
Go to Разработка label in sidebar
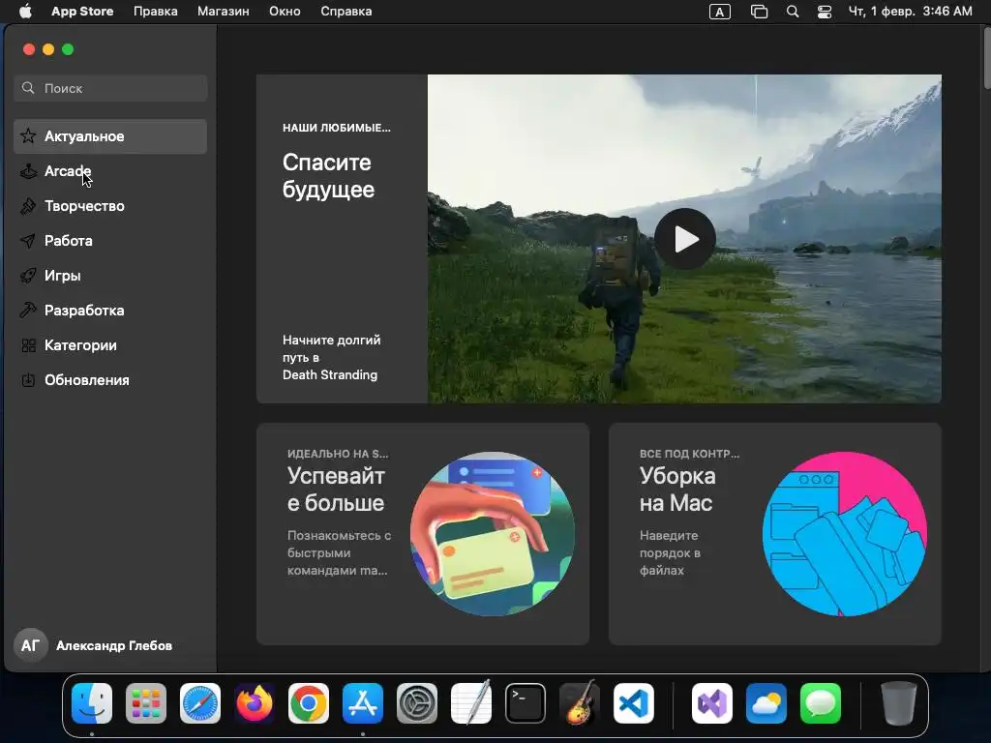[84, 311]
